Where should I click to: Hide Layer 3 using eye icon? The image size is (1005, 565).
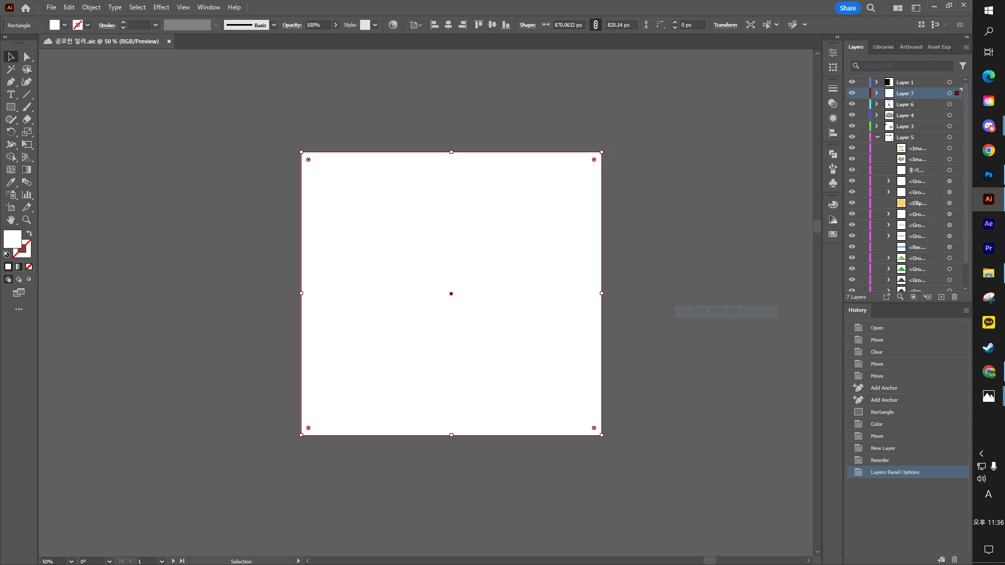852,126
